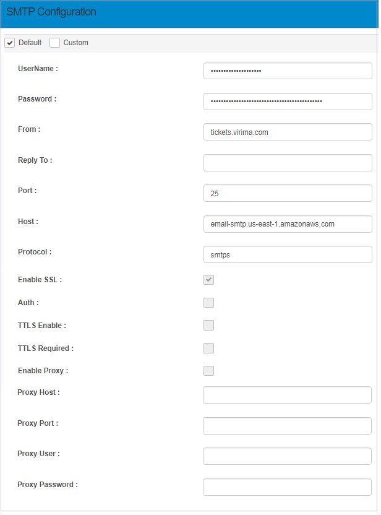
Task: Tick the Auth checkbox
Action: point(209,303)
